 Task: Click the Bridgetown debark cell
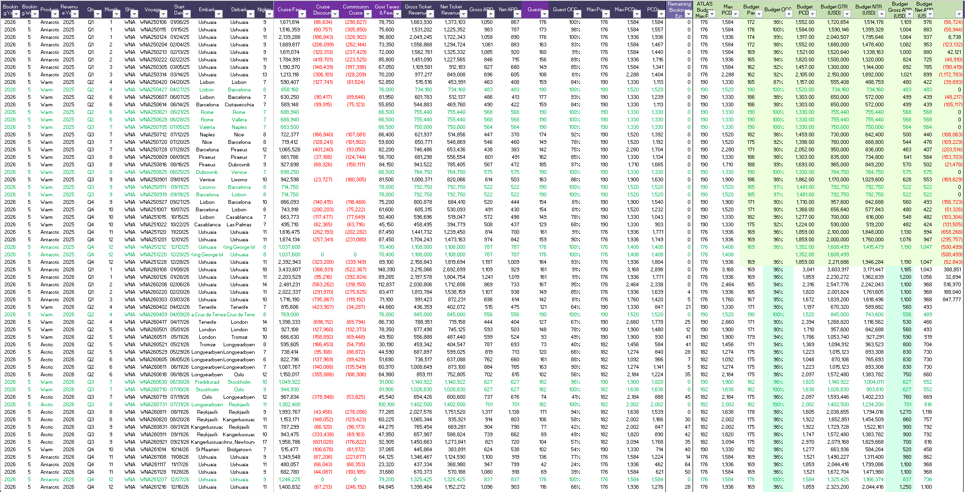point(239,449)
